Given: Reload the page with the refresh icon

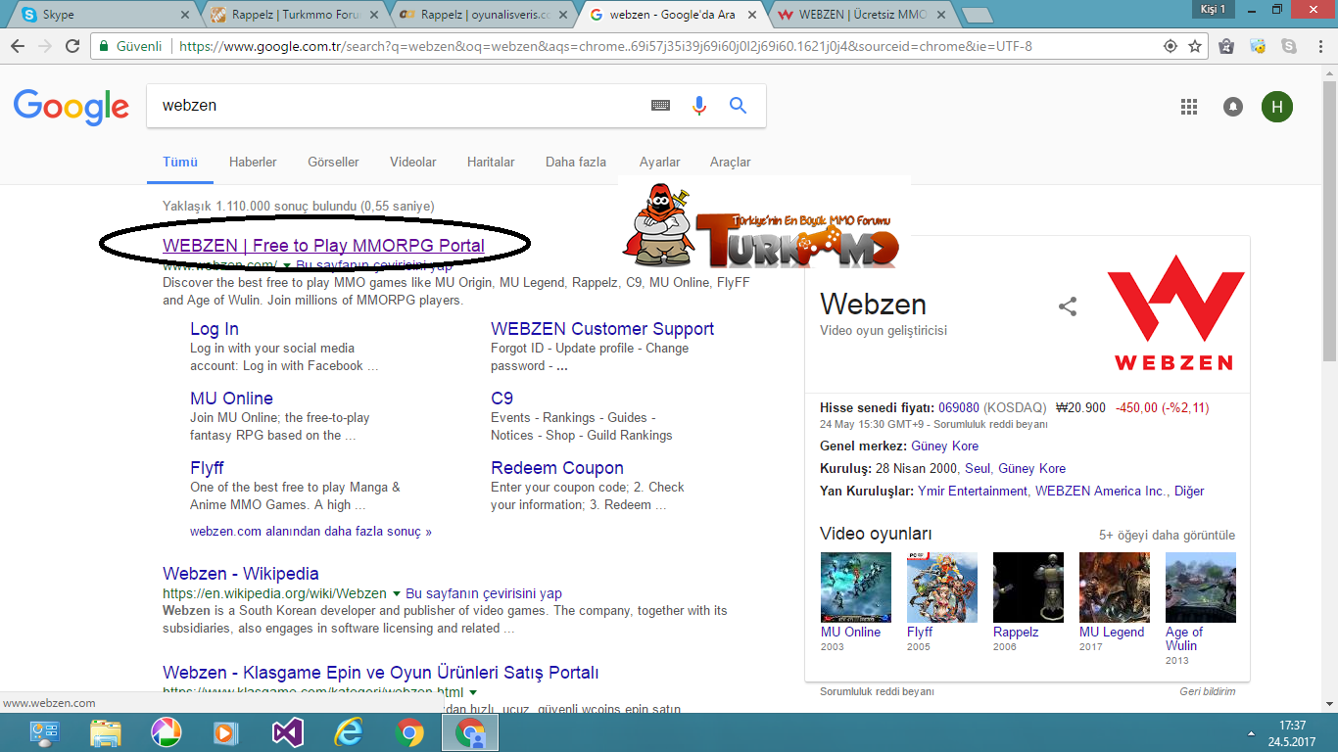Looking at the screenshot, I should (x=72, y=46).
